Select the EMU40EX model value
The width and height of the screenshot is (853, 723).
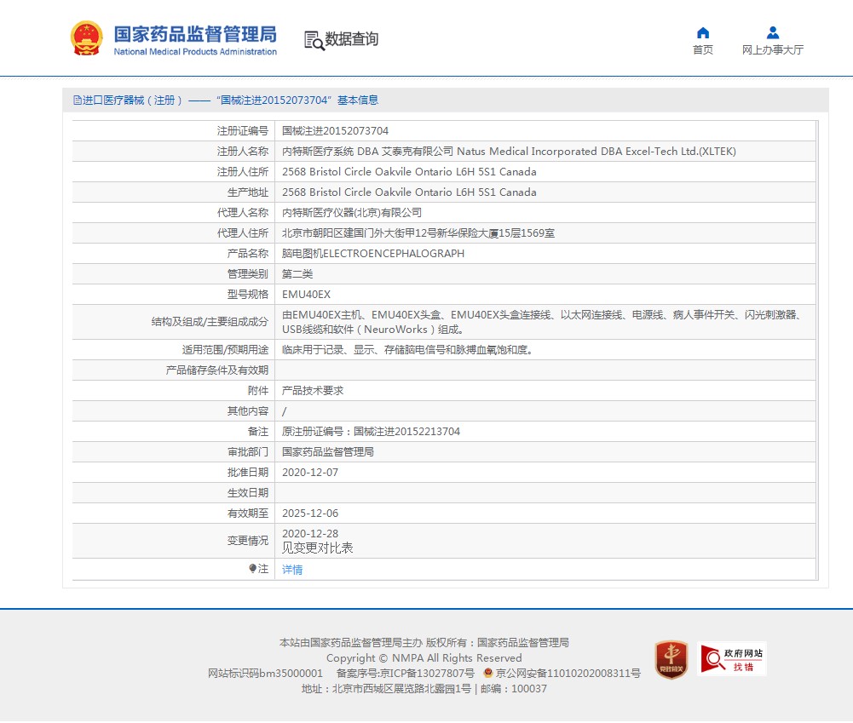coord(306,295)
